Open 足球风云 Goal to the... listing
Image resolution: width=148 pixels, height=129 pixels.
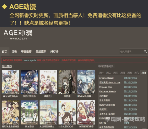[111, 83]
